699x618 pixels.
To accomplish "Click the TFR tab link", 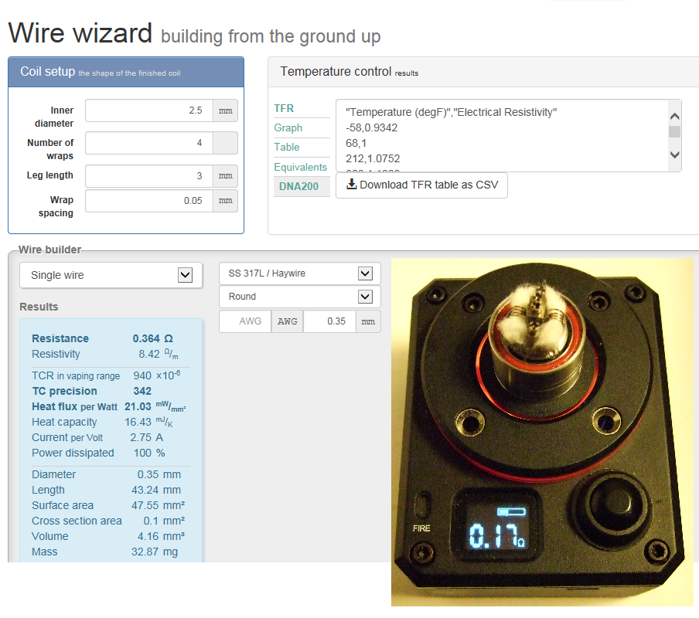I will pos(284,108).
